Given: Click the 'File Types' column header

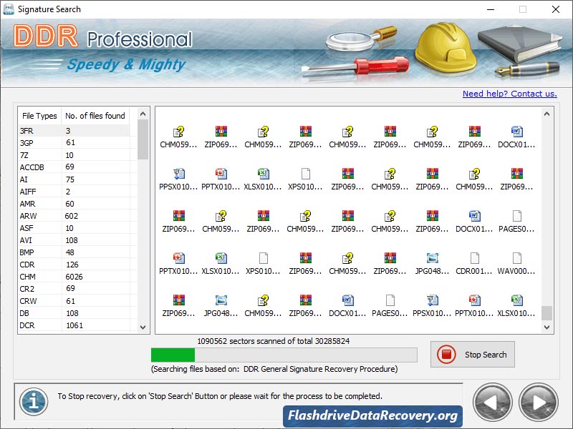Looking at the screenshot, I should [39, 116].
